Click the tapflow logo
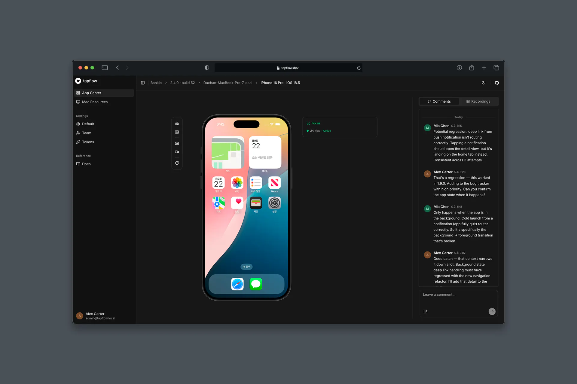The width and height of the screenshot is (577, 384). coord(86,81)
